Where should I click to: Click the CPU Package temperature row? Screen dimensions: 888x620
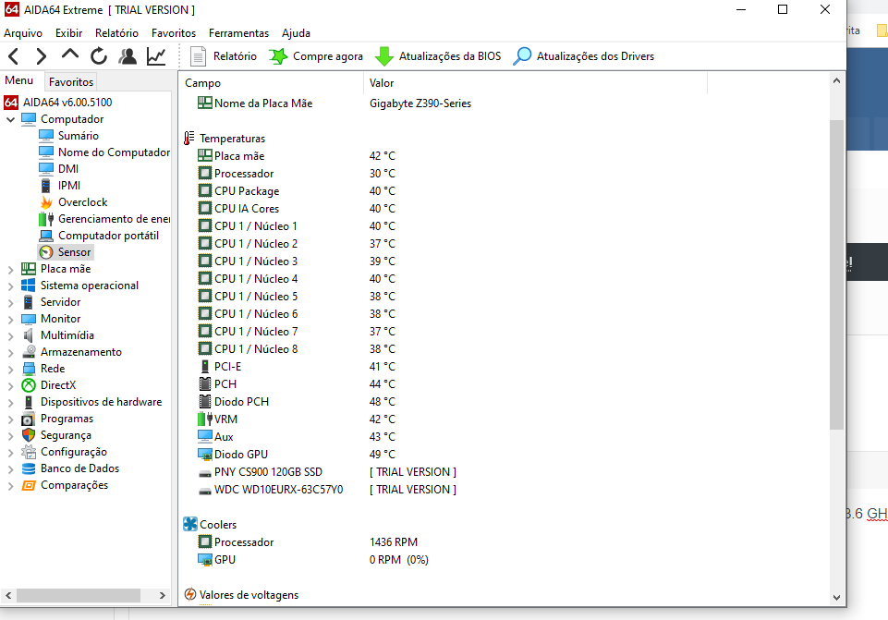pyautogui.click(x=297, y=191)
